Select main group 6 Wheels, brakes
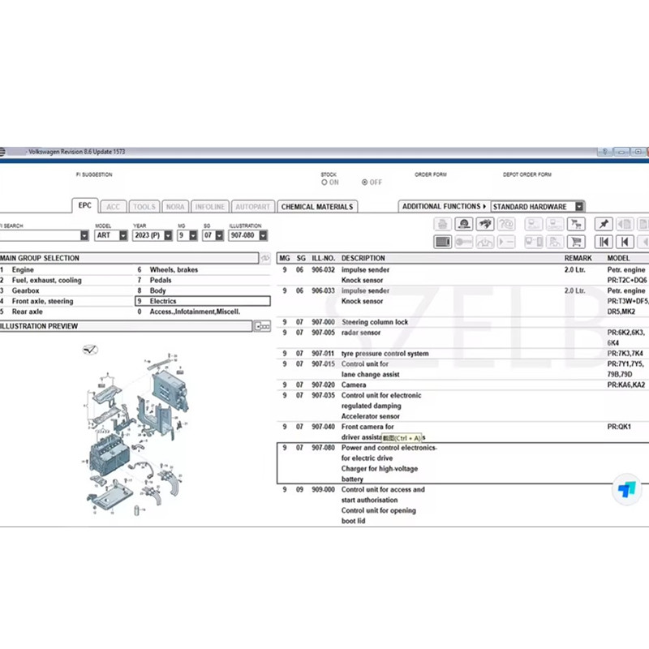 tap(203, 269)
